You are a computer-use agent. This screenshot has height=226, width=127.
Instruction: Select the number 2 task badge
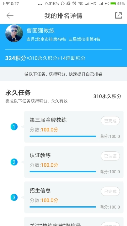pyautogui.click(x=14, y=162)
